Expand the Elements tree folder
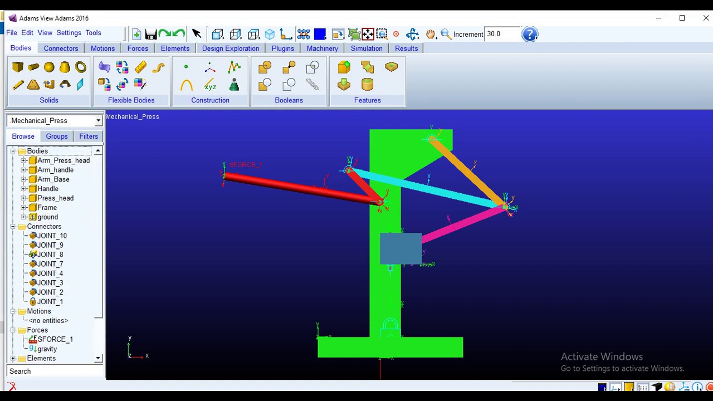The width and height of the screenshot is (713, 401). click(13, 359)
